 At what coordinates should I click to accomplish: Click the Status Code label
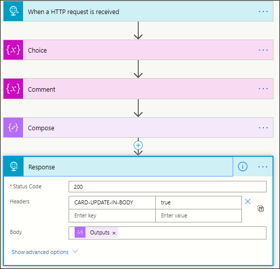click(27, 186)
